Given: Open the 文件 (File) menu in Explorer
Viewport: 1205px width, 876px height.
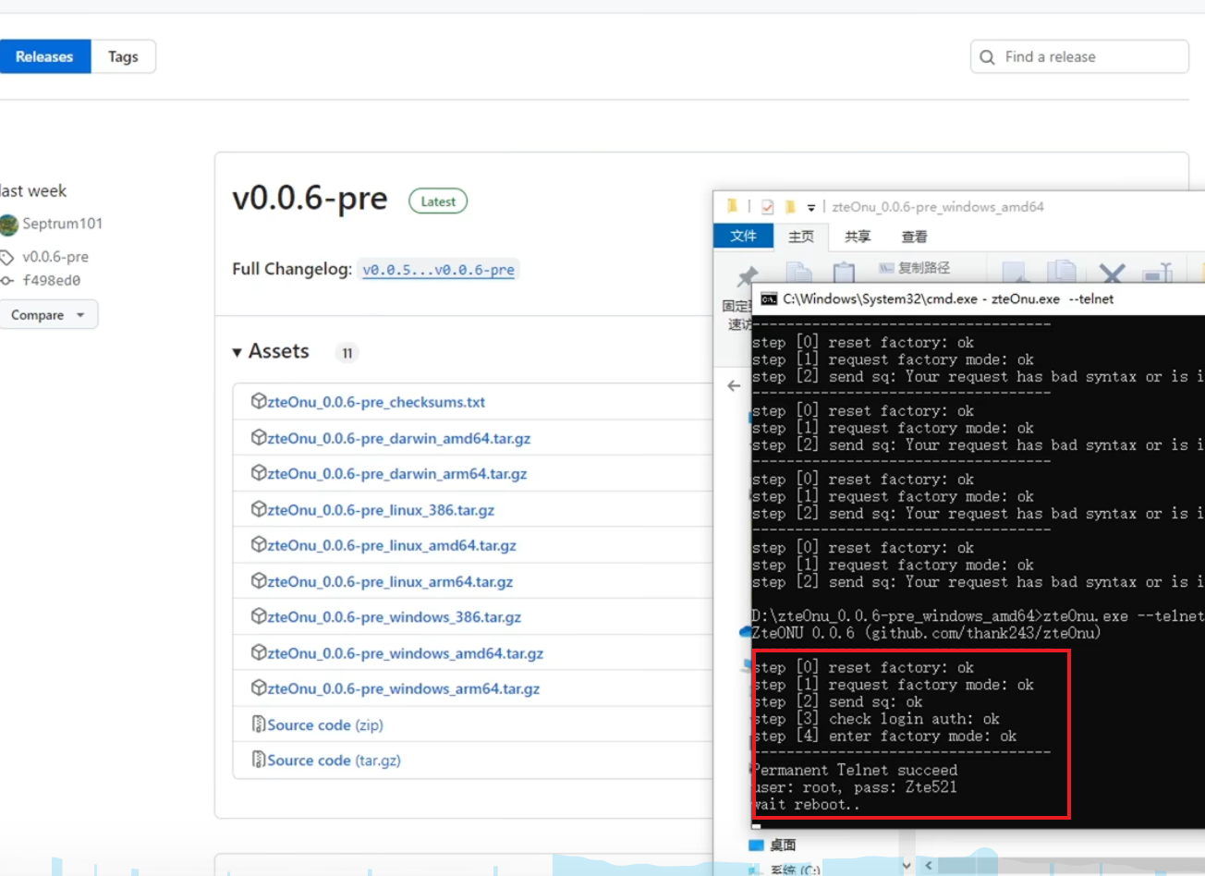Looking at the screenshot, I should click(x=744, y=237).
